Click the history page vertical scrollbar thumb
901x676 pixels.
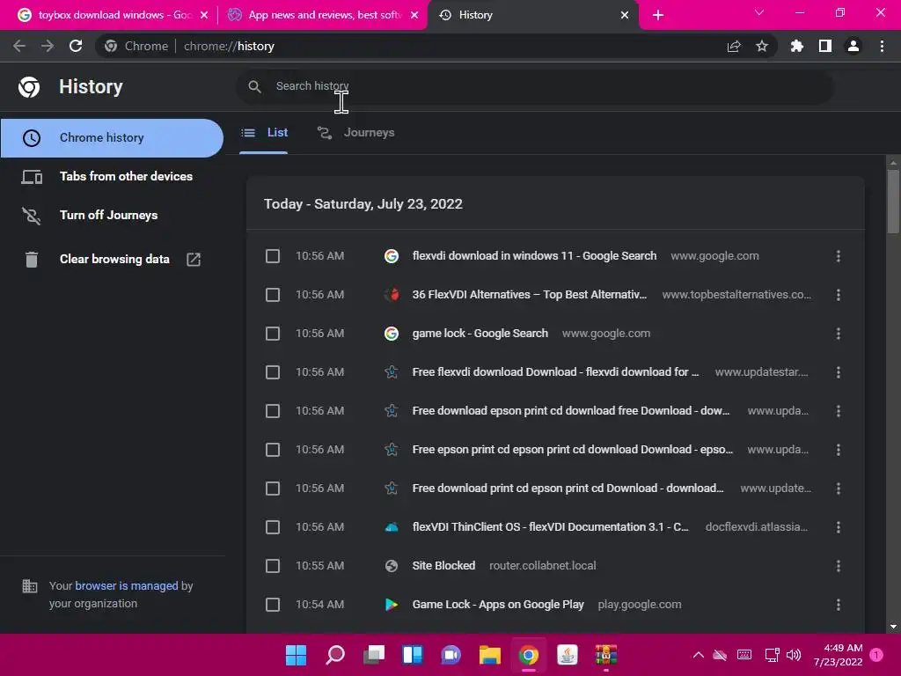[x=892, y=202]
